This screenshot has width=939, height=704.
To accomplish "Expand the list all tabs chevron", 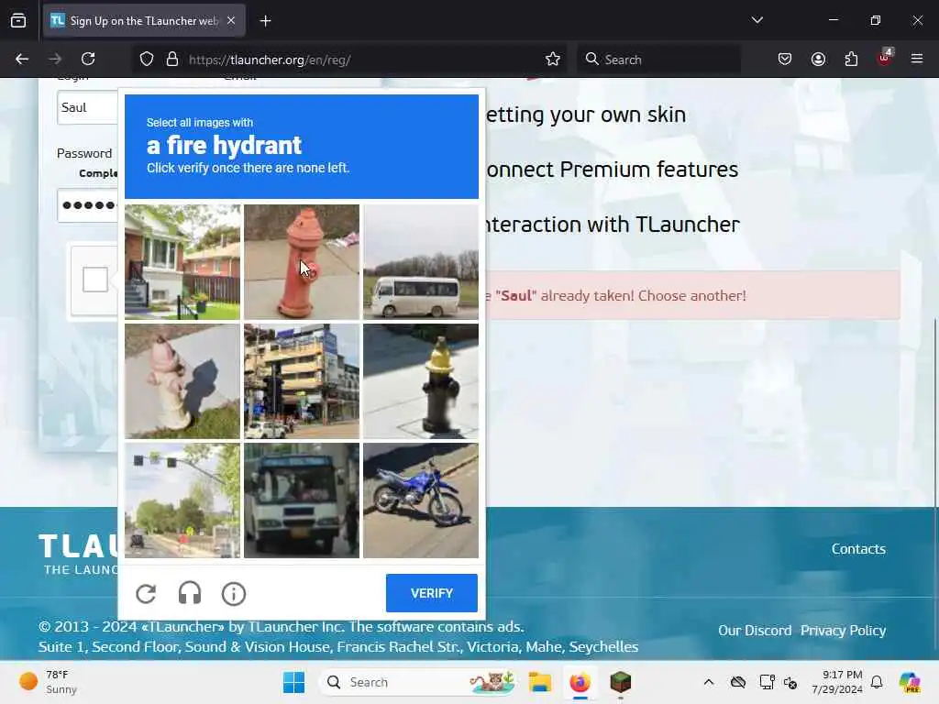I will coord(757,20).
